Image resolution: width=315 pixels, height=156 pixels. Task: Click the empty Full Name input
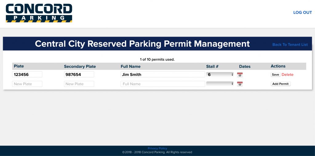[162, 84]
